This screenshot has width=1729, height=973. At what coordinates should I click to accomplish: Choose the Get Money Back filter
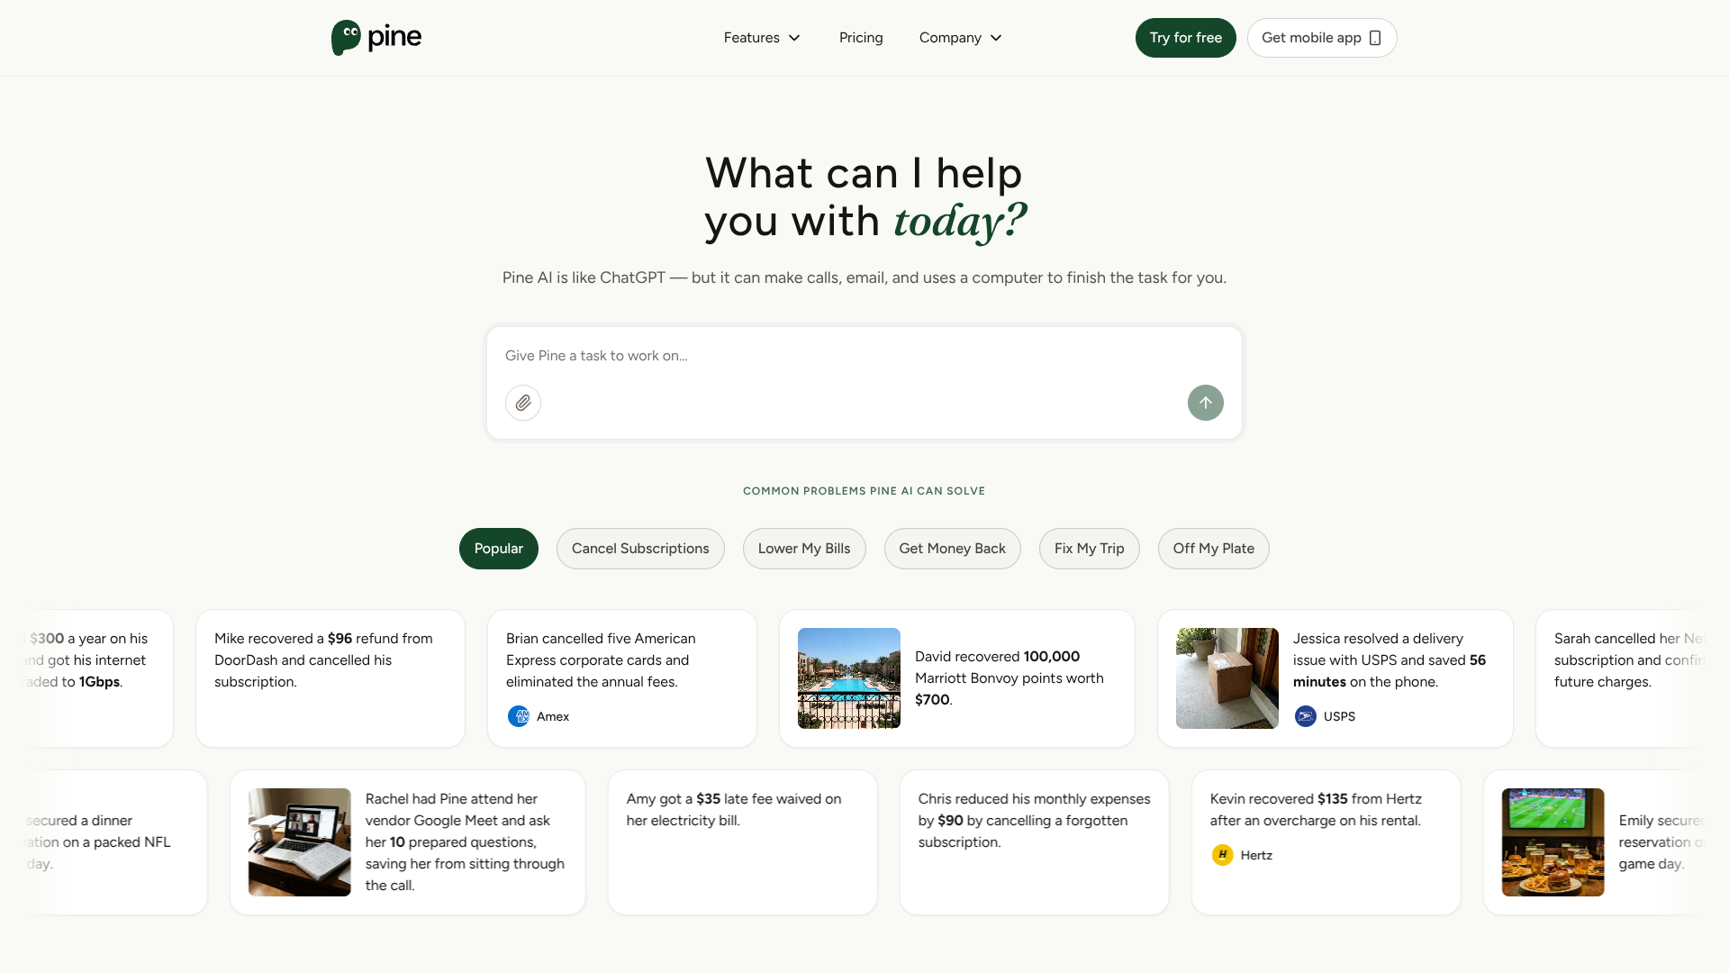click(952, 549)
